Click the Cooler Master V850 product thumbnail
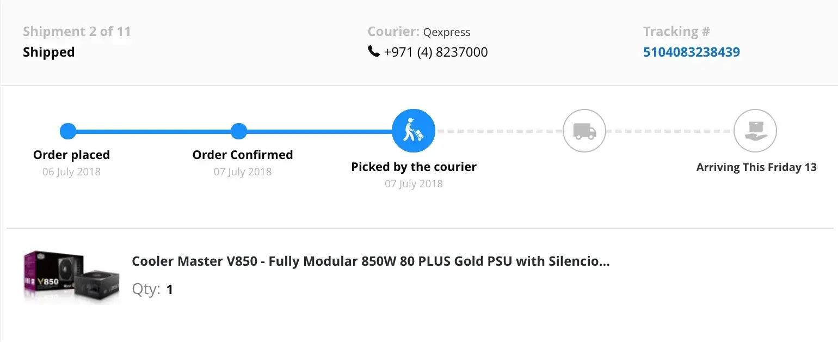838x342 pixels. pyautogui.click(x=71, y=277)
